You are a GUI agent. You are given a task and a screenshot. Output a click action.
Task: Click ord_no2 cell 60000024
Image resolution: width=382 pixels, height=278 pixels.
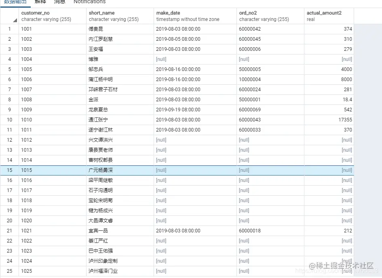pos(270,90)
